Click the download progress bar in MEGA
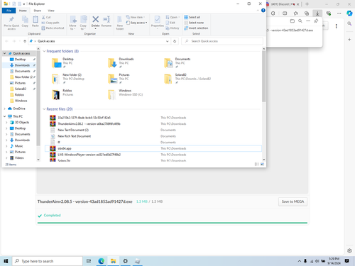This screenshot has width=355, height=266. tap(173, 223)
